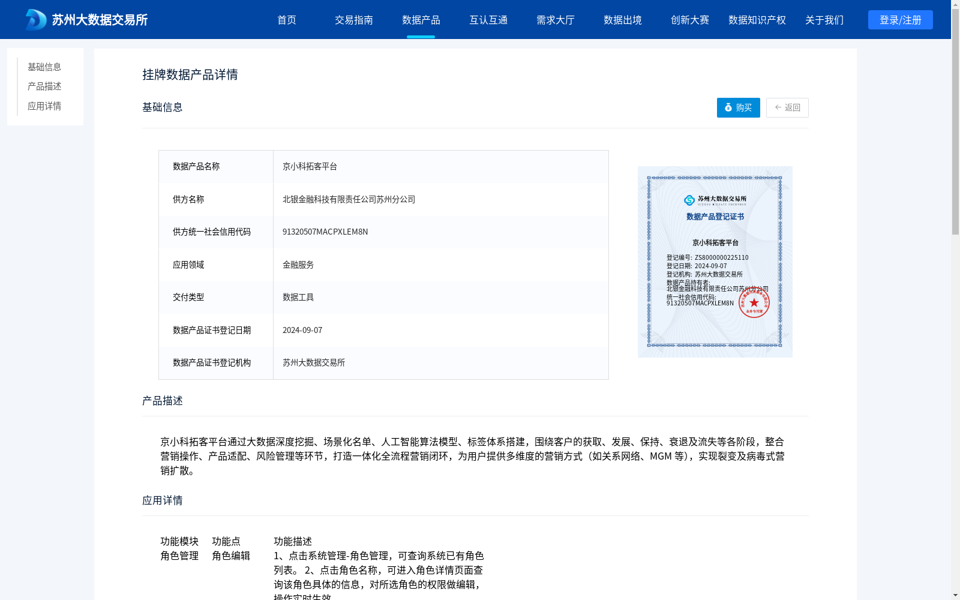Viewport: 960px width, 600px height.
Task: Click the money bag icon on 购买
Action: [x=728, y=107]
